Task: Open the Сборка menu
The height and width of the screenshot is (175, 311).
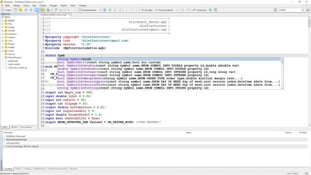Action: click(43, 5)
